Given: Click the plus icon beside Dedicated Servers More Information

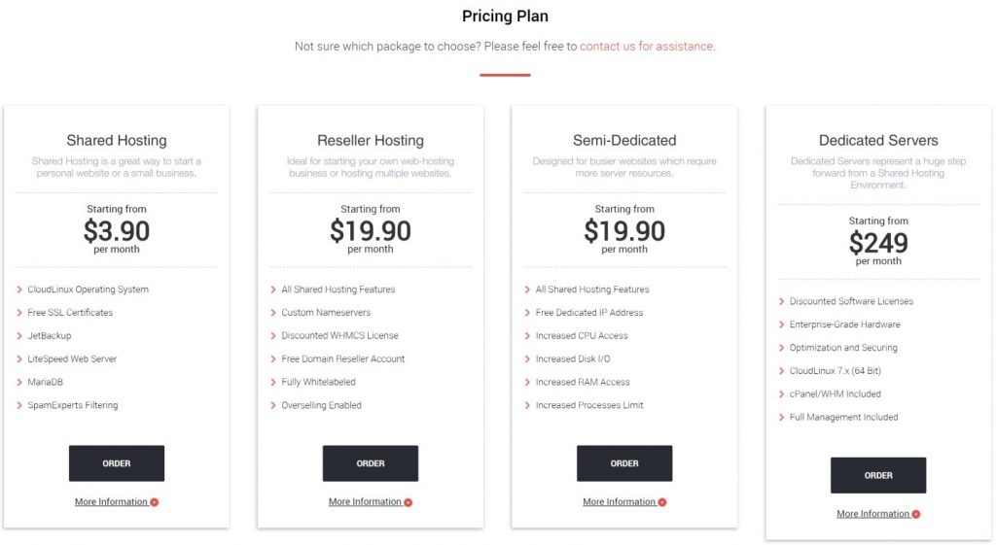Looking at the screenshot, I should (916, 515).
